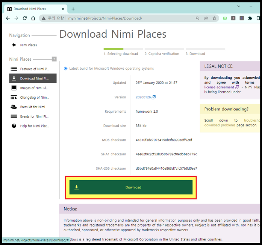Click the Problem downloading? heading

(226, 109)
